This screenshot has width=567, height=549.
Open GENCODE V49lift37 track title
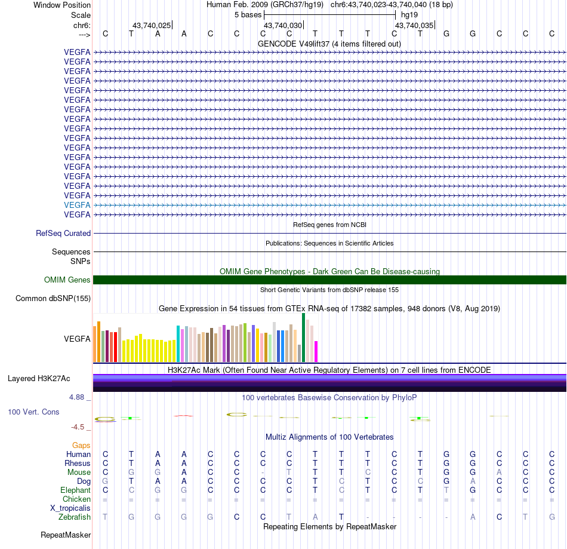329,44
